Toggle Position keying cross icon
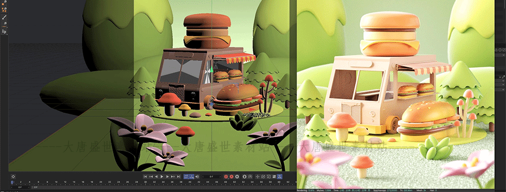 [258, 177]
